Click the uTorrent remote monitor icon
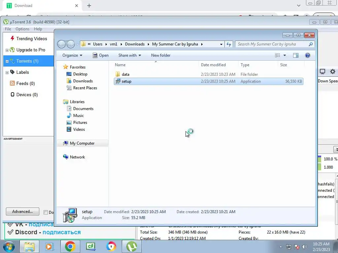Image resolution: width=338 pixels, height=253 pixels. pyautogui.click(x=322, y=71)
